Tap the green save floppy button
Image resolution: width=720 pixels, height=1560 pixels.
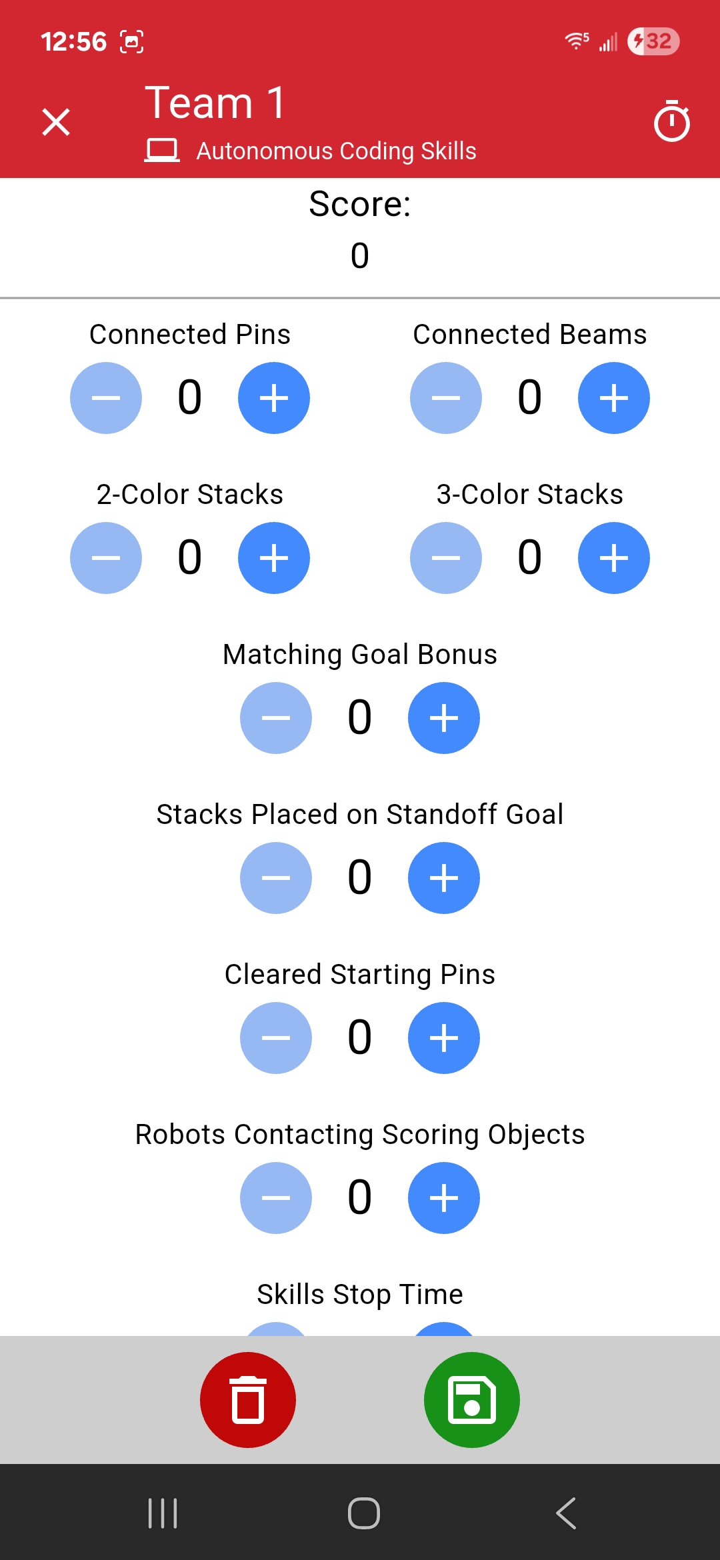(472, 1399)
